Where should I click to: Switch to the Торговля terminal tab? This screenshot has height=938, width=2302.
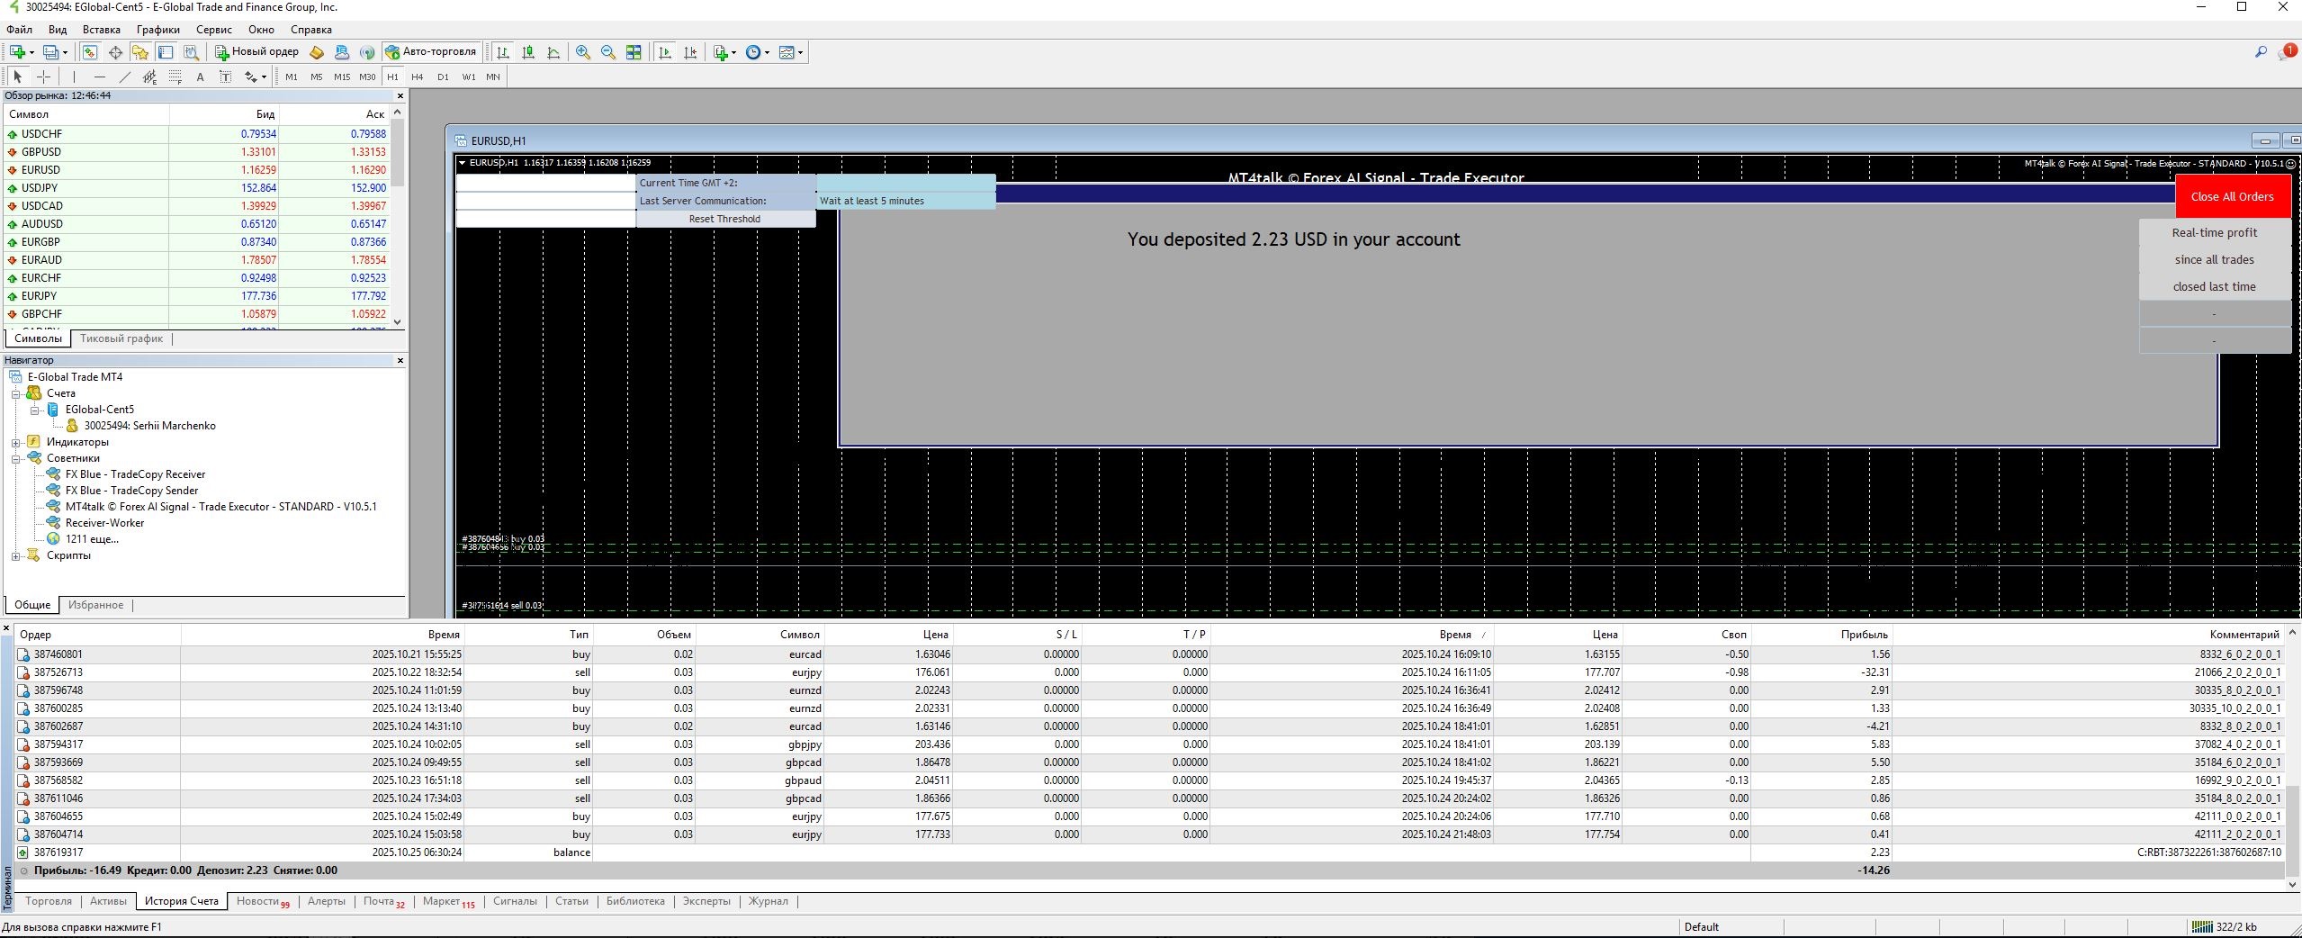coord(49,901)
